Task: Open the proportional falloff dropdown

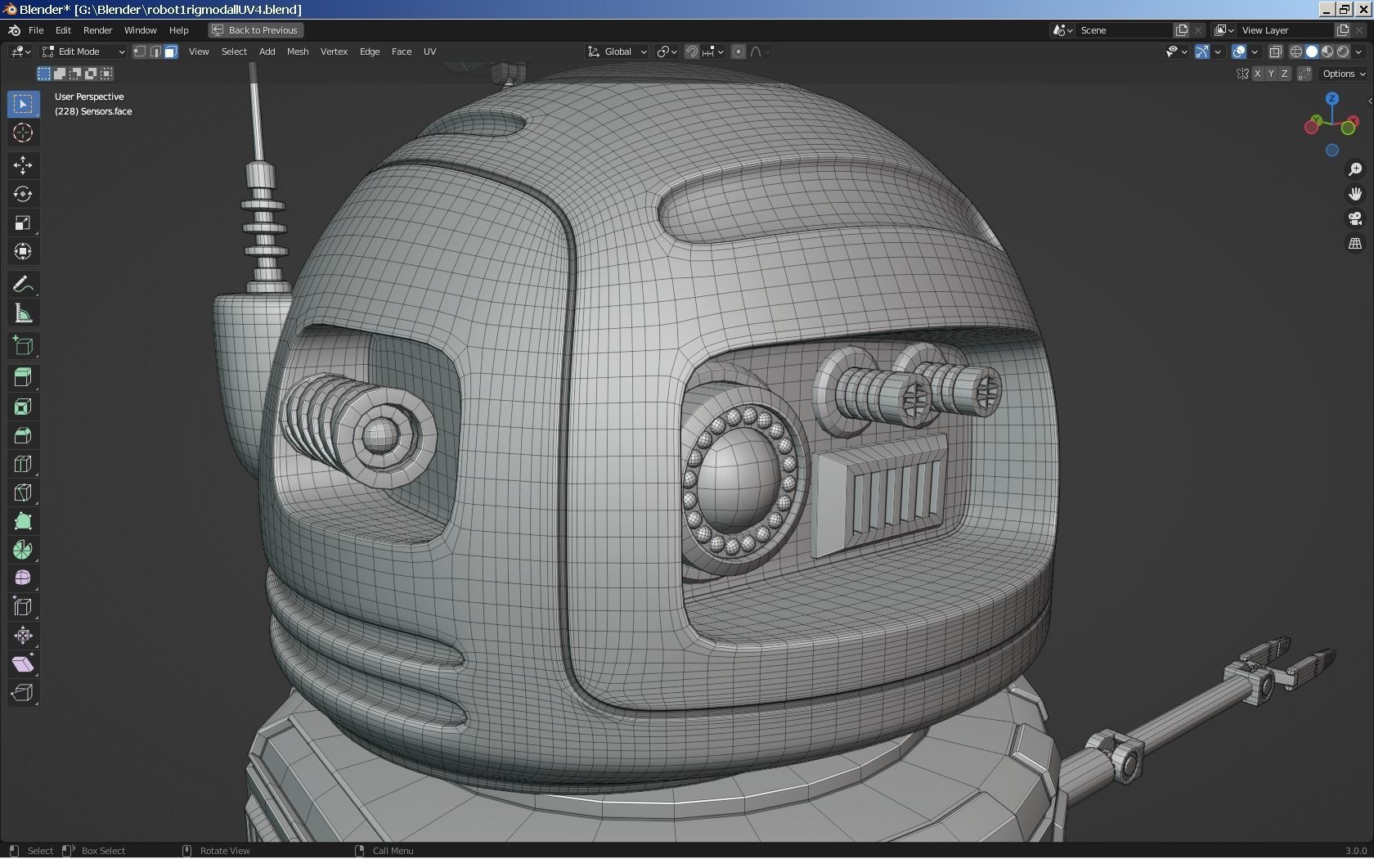Action: click(x=760, y=52)
